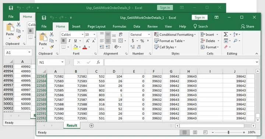
Task: Switch to the Review tab
Action: click(152, 26)
